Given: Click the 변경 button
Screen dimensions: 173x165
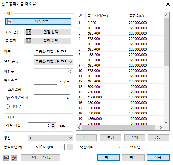Looking at the screenshot, I should point(110,138).
